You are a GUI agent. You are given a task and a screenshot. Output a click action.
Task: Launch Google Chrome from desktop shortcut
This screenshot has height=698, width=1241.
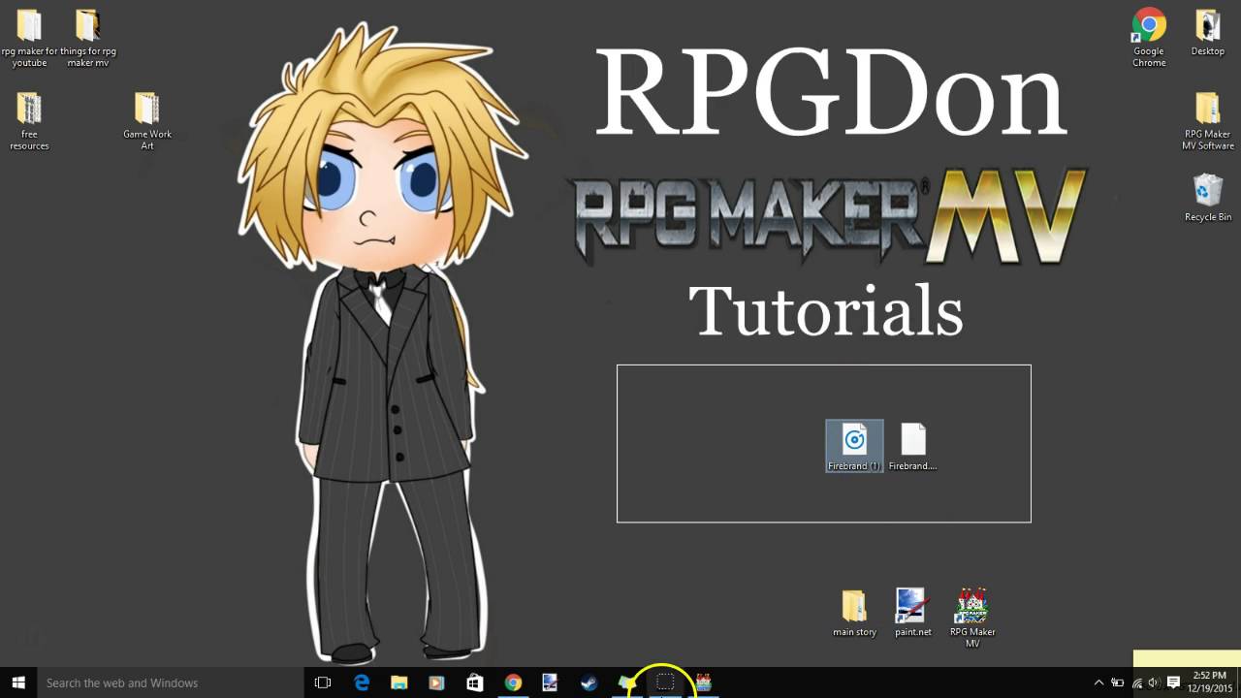coord(1149,39)
